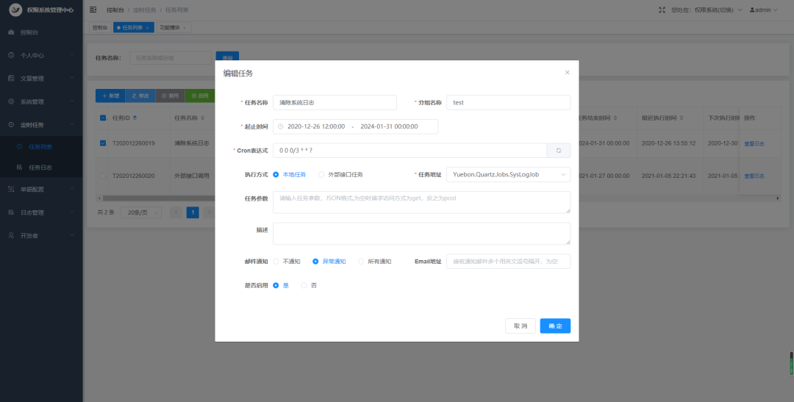
Task: Click the fullscreen icon in header
Action: [662, 10]
